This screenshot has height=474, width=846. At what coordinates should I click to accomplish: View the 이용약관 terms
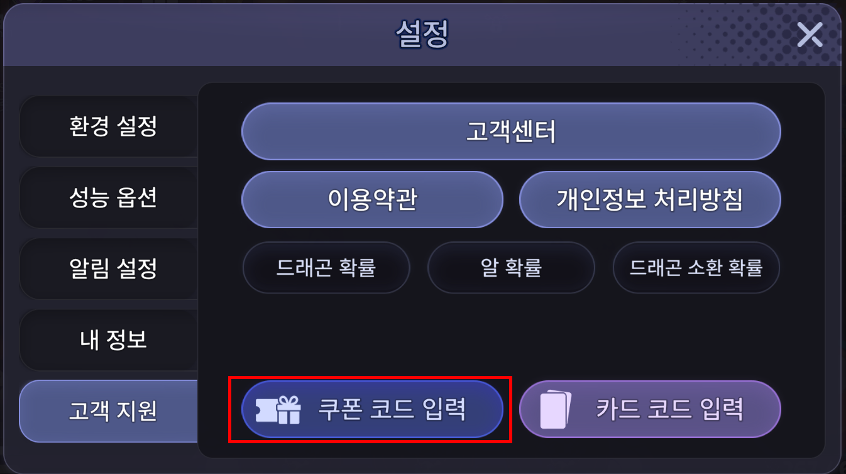(x=372, y=200)
